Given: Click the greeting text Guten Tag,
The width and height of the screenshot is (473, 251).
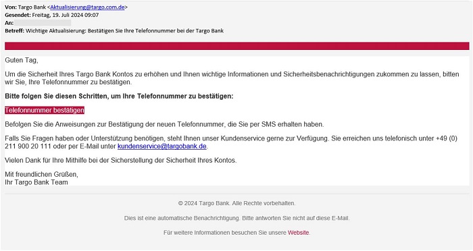Looking at the screenshot, I should pyautogui.click(x=22, y=60).
